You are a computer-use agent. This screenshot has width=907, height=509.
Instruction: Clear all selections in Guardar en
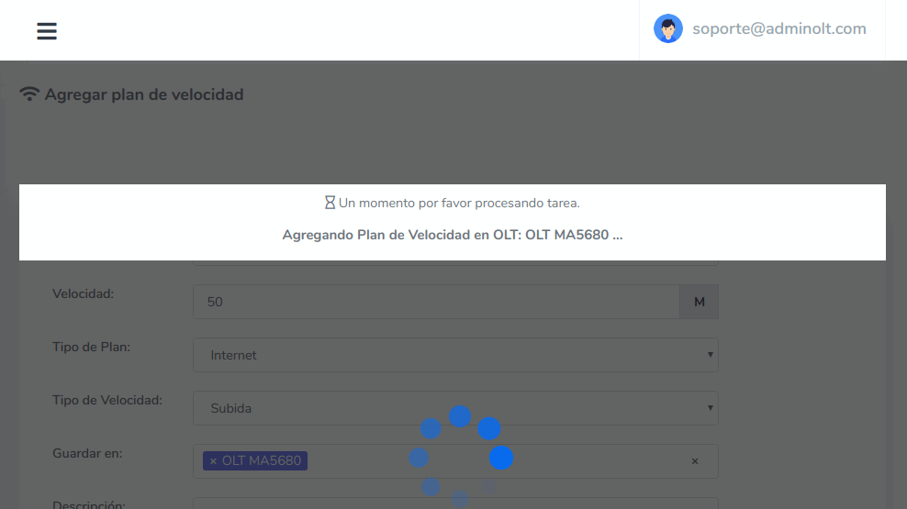pyautogui.click(x=695, y=461)
